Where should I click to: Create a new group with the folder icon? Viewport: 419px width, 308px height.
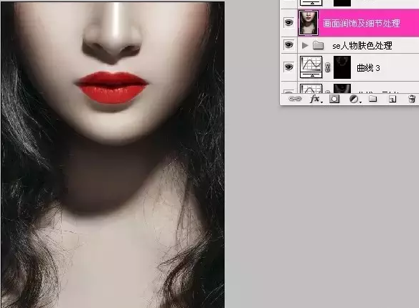coord(373,99)
